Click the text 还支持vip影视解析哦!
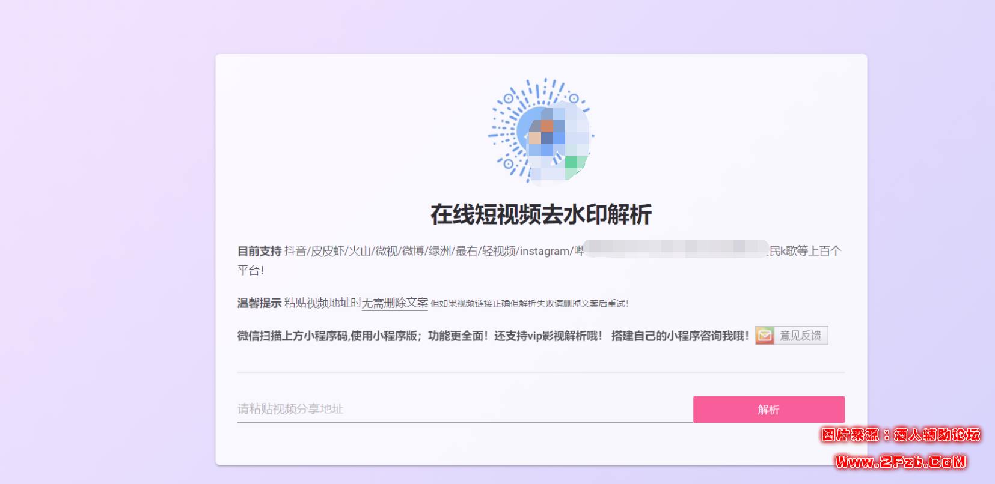Image resolution: width=995 pixels, height=484 pixels. click(548, 336)
